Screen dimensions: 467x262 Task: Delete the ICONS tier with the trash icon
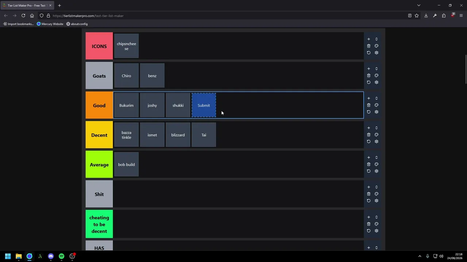(368, 46)
